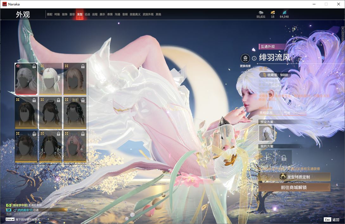The image size is (345, 224).
Task: Click lock icon on brown braided hairstyle
Action: 83,66
